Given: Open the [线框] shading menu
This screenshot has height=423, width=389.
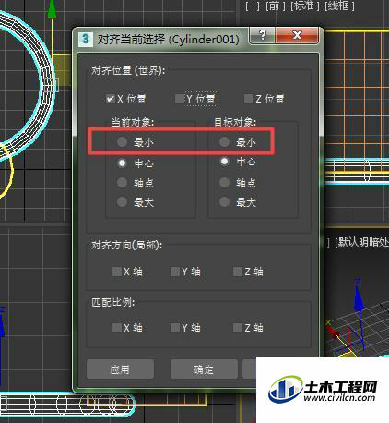Looking at the screenshot, I should [x=339, y=6].
